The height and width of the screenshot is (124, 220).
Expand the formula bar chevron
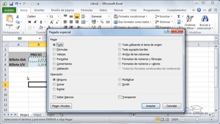[216, 38]
